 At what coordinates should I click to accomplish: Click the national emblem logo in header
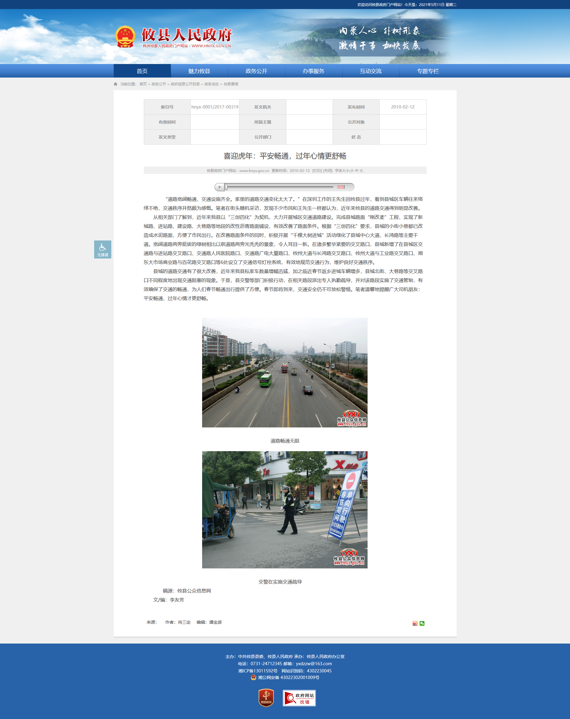125,37
